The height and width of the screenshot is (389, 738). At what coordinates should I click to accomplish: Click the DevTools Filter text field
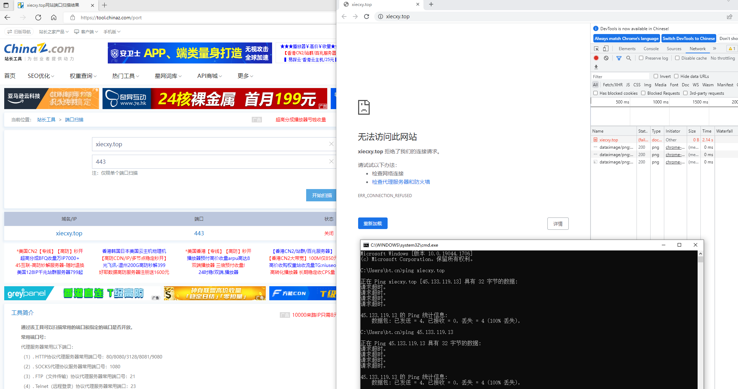pos(620,76)
